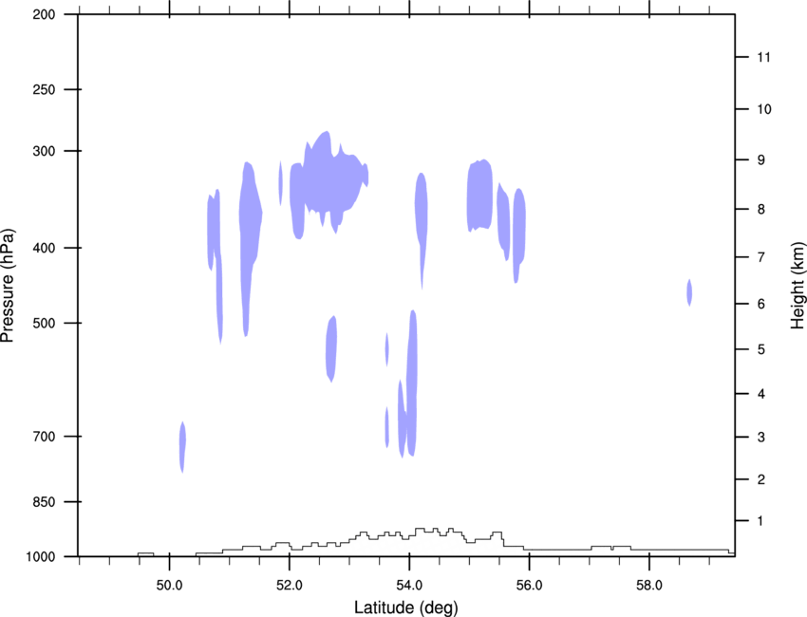Click the 58.0 latitude tick label
The image size is (807, 617).
click(649, 586)
